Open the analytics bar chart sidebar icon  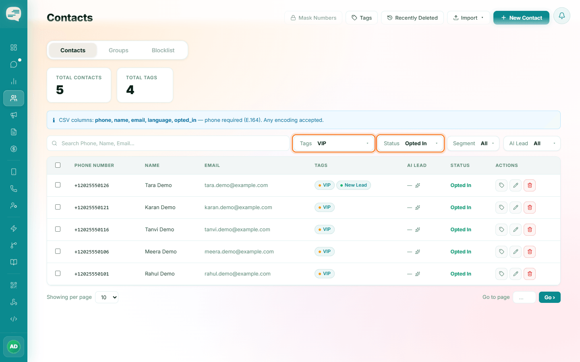click(x=14, y=81)
